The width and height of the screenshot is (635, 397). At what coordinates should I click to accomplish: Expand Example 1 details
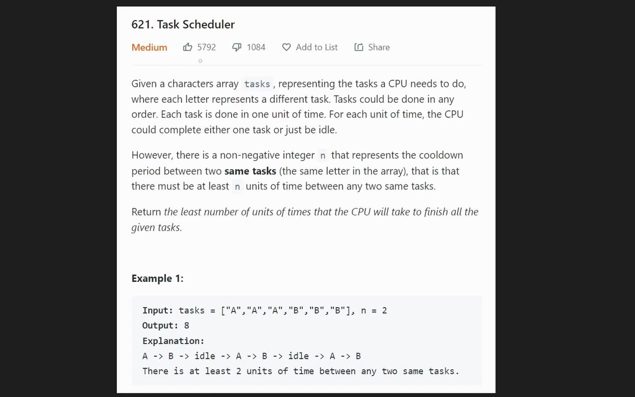(x=158, y=278)
